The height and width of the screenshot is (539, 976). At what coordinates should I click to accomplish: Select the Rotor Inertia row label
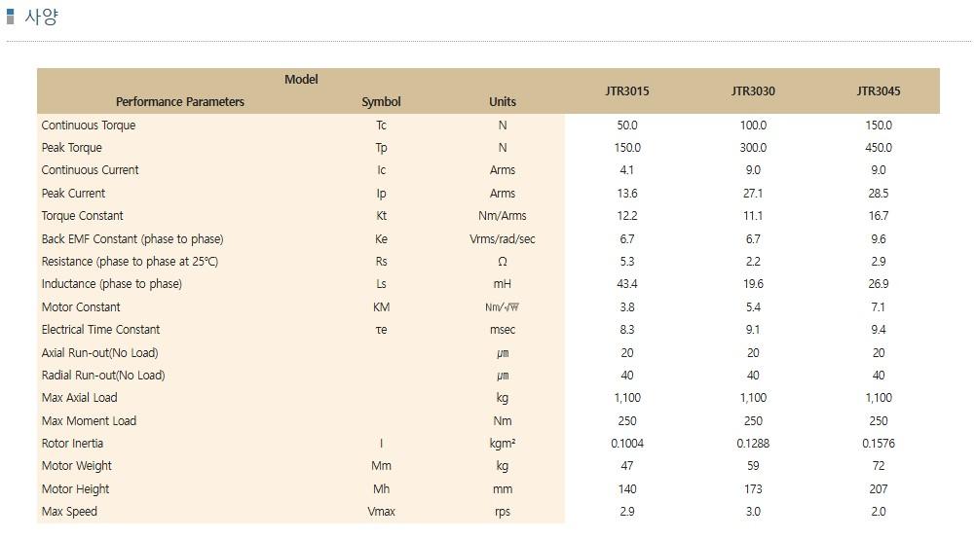[72, 444]
